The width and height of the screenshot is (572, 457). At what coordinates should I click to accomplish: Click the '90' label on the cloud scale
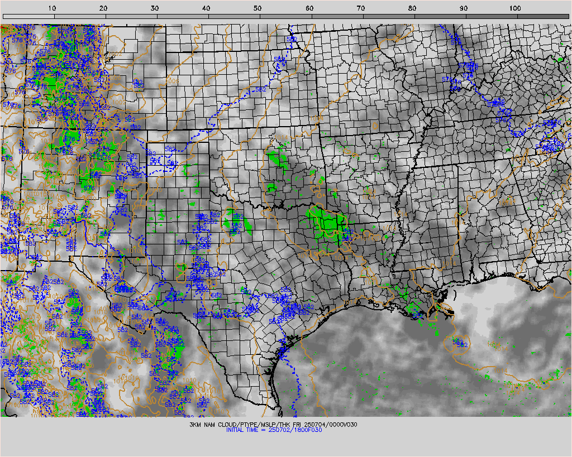coord(464,8)
